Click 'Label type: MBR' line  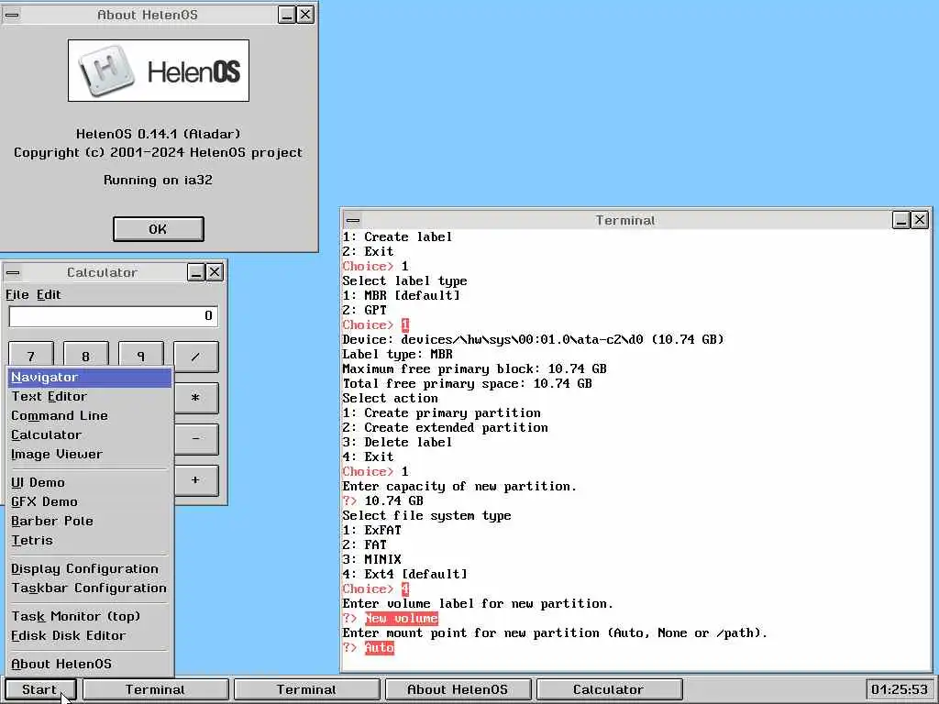pyautogui.click(x=398, y=355)
